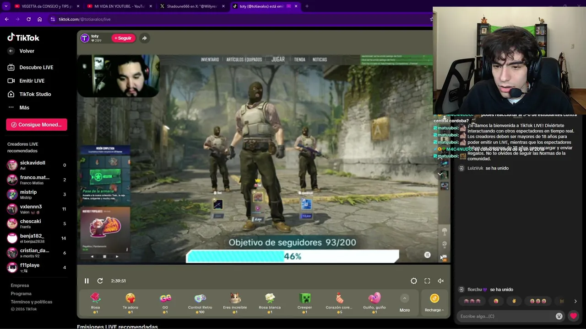Unmute the live stream audio
586x329 pixels.
(441, 281)
